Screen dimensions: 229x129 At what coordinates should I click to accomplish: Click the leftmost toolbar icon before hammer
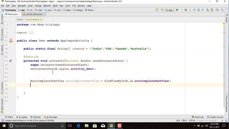coord(157,10)
